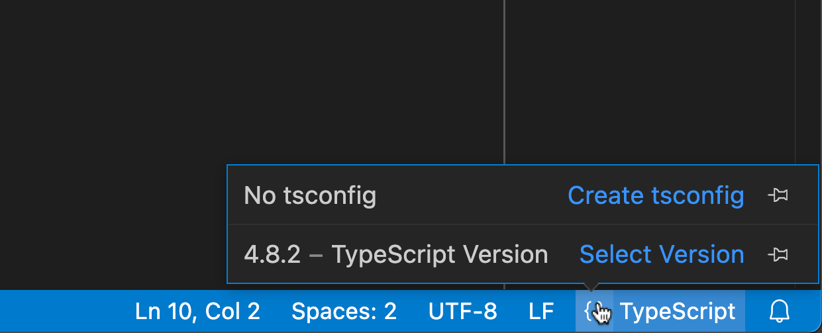Screen dimensions: 822x333
Task: Open the Spaces: 2 indentation selector
Action: click(344, 311)
